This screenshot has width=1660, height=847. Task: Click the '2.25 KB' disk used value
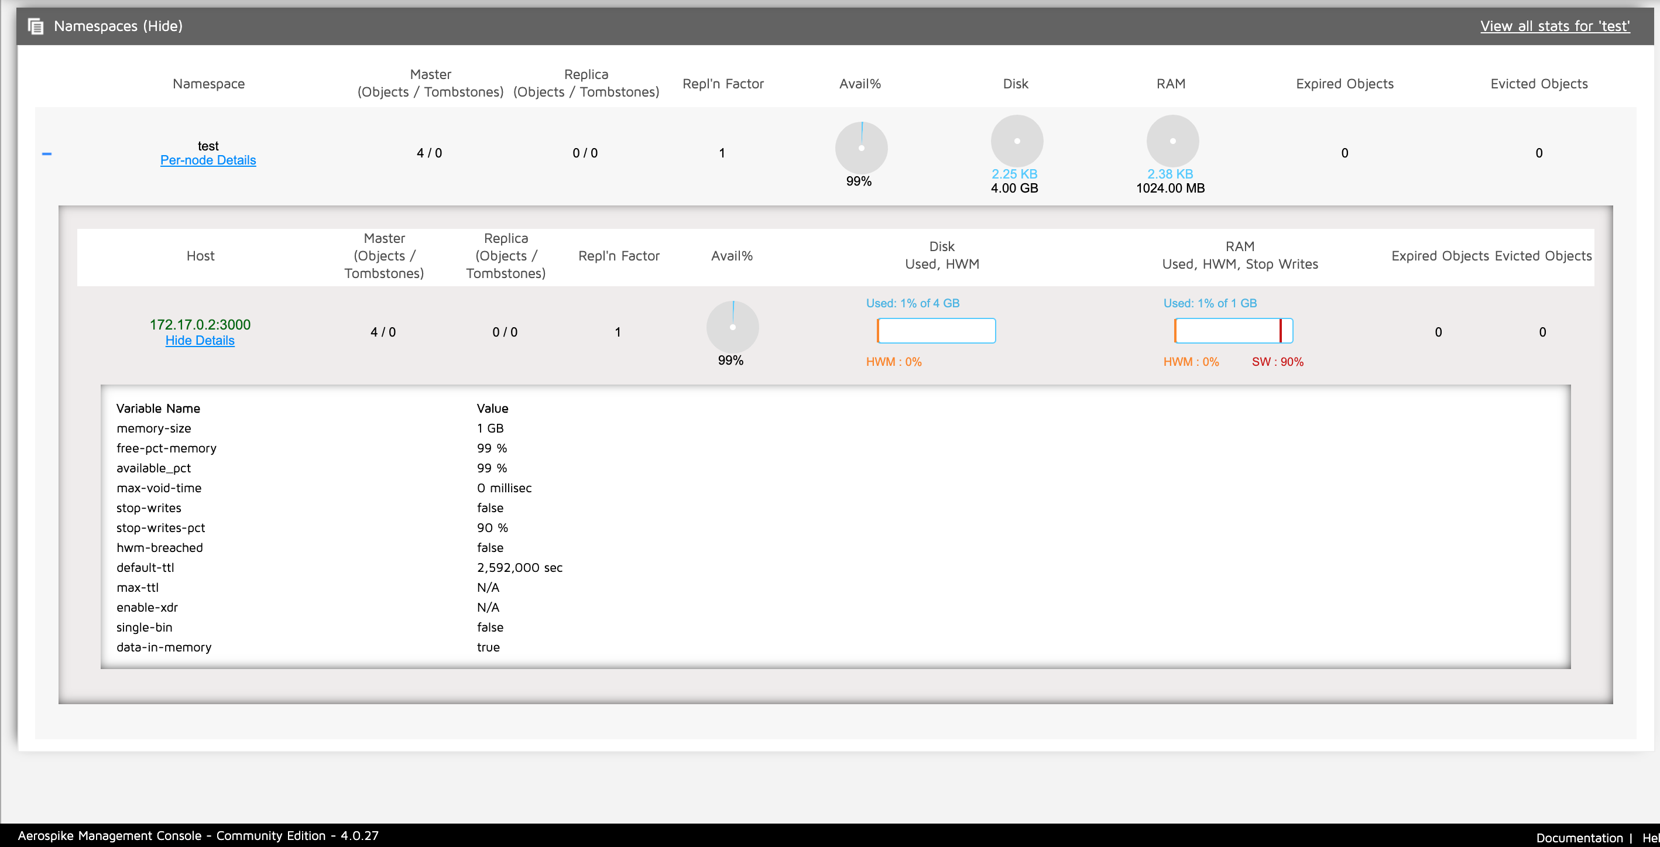(1014, 174)
